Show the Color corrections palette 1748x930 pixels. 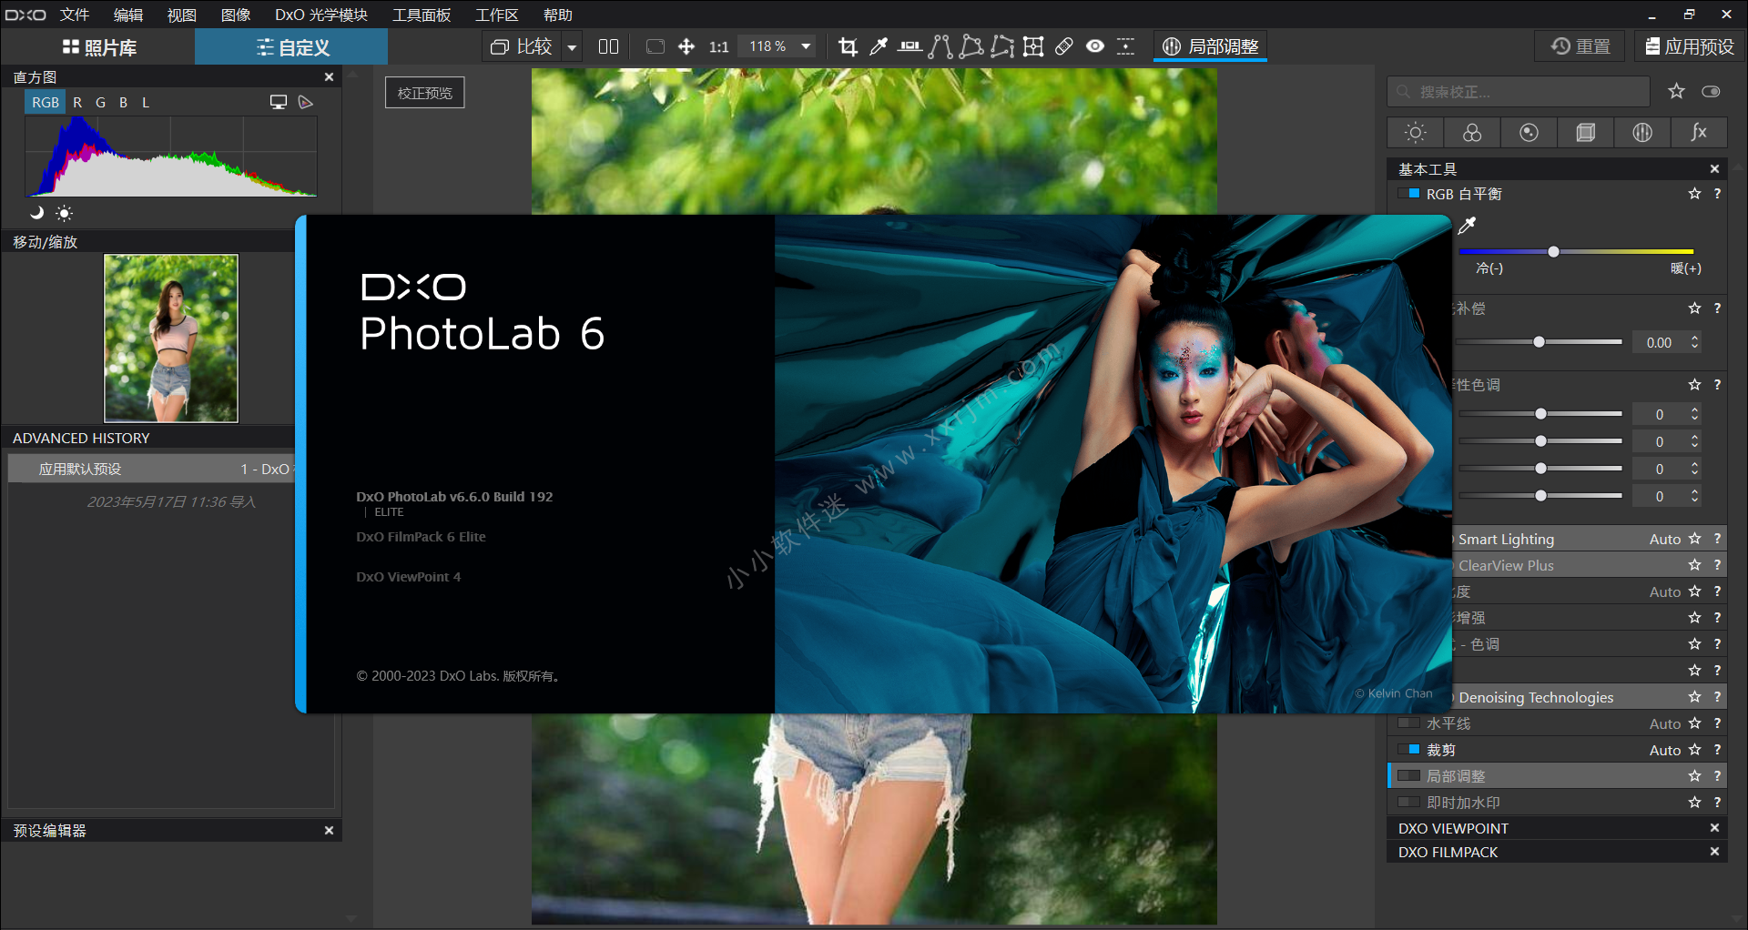(1472, 133)
